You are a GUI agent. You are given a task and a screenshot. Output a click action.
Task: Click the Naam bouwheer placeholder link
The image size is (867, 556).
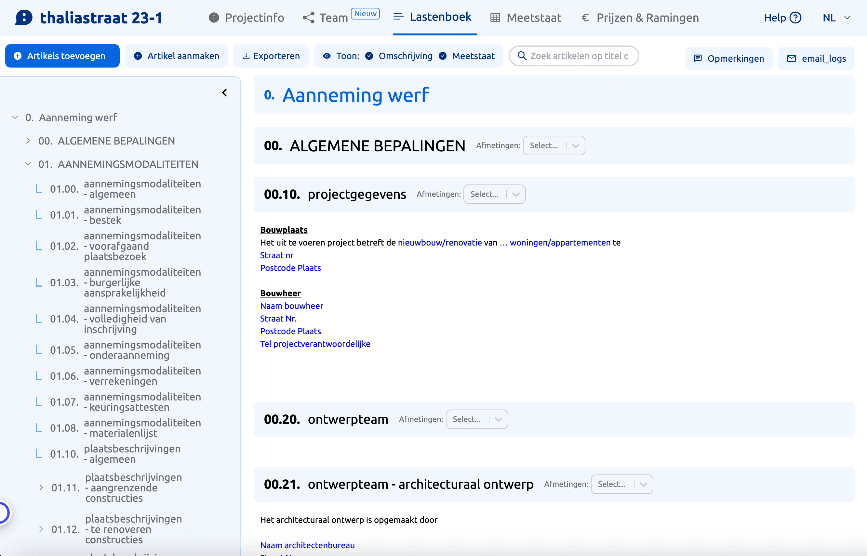(x=291, y=306)
